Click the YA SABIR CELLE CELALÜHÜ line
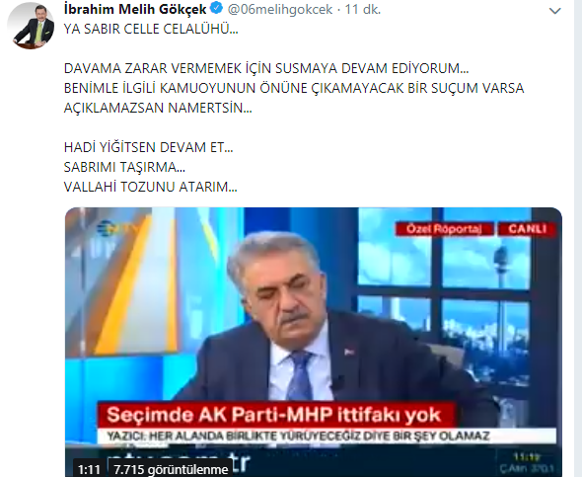The height and width of the screenshot is (477, 582). pos(151,29)
